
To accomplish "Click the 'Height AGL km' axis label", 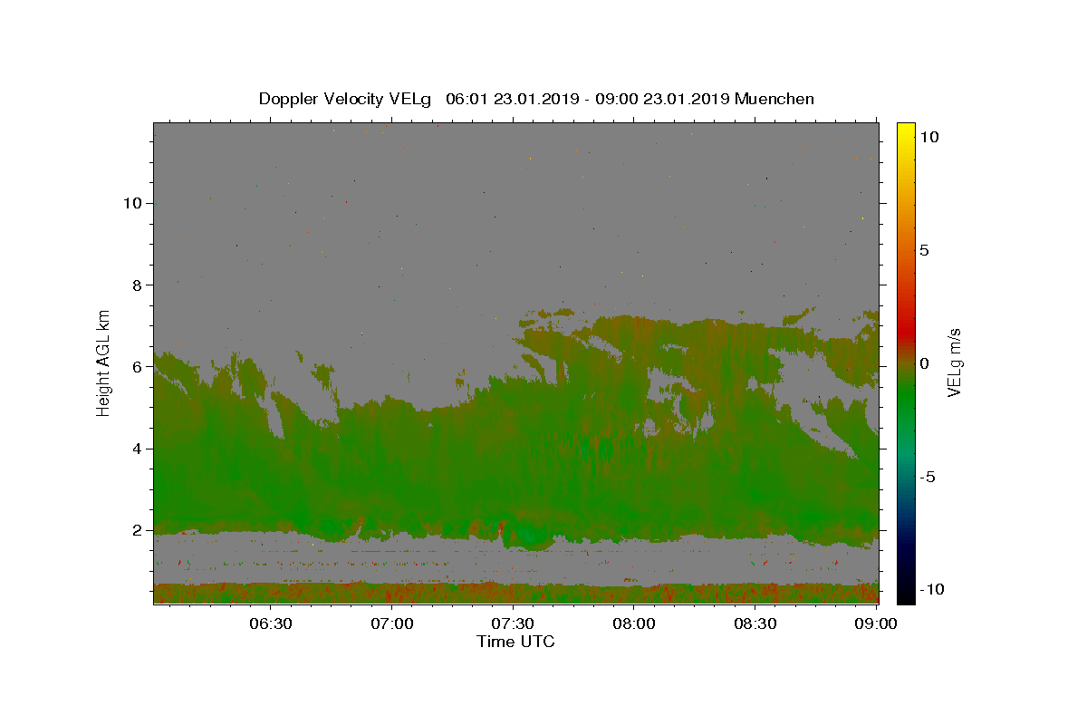I will pyautogui.click(x=104, y=362).
